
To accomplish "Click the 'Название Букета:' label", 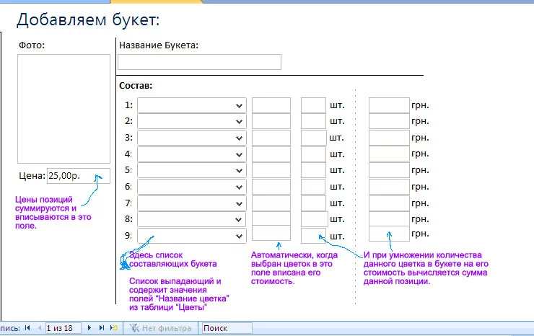I will (x=159, y=45).
